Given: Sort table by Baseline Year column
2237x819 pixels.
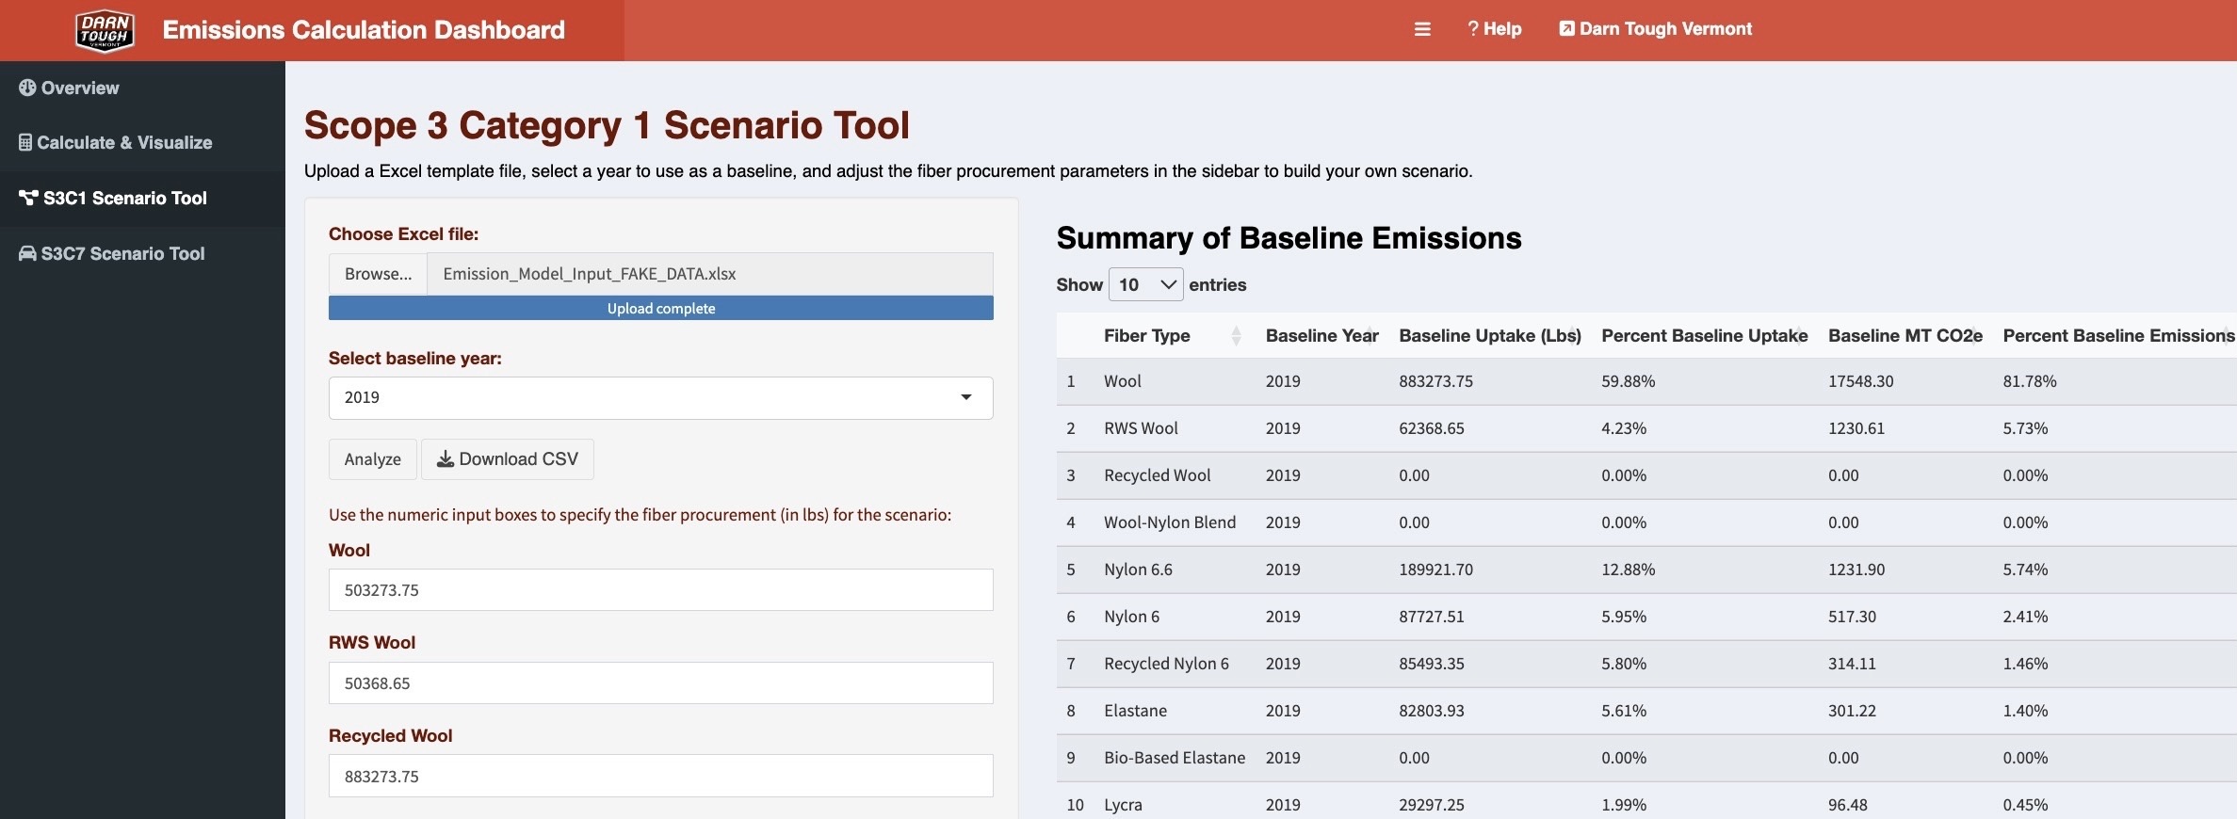Looking at the screenshot, I should tap(1322, 335).
